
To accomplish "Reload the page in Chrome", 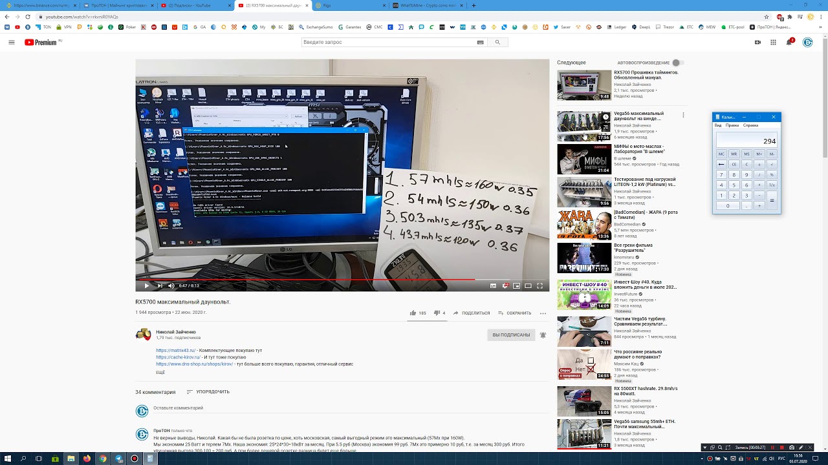I will (27, 17).
